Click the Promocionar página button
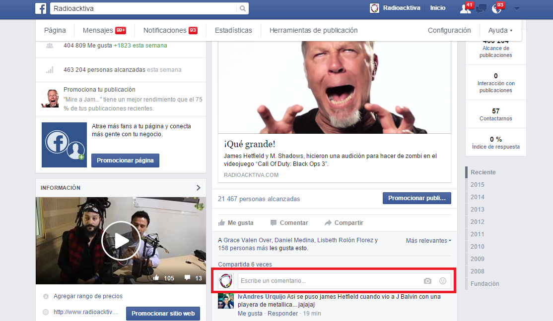 coord(125,160)
